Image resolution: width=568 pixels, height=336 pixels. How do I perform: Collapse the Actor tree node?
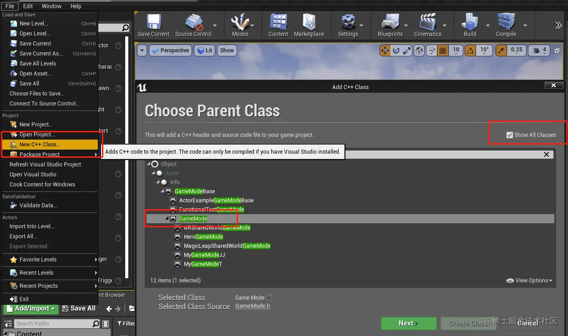pos(153,173)
